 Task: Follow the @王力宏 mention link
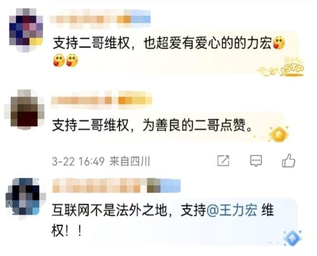point(232,210)
